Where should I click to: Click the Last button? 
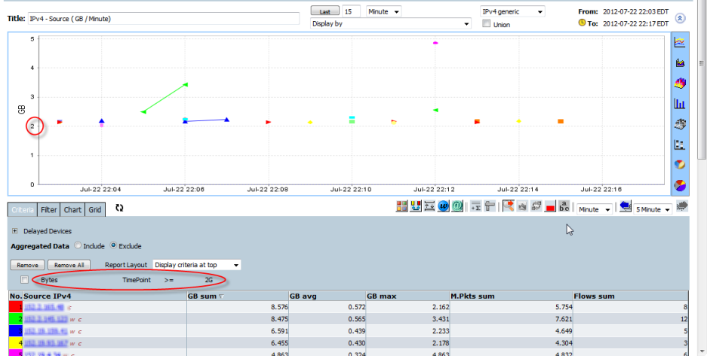(x=325, y=11)
